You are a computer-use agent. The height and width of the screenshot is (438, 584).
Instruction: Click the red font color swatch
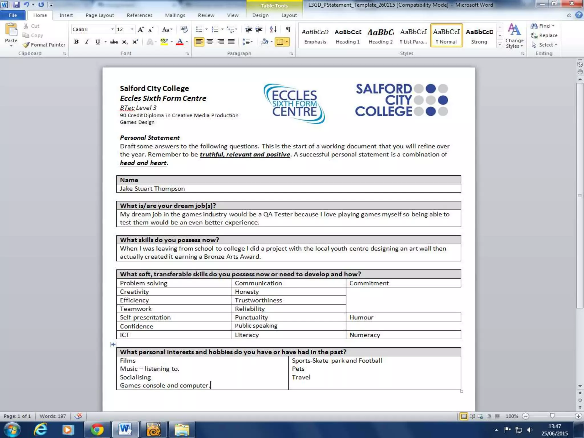click(180, 42)
